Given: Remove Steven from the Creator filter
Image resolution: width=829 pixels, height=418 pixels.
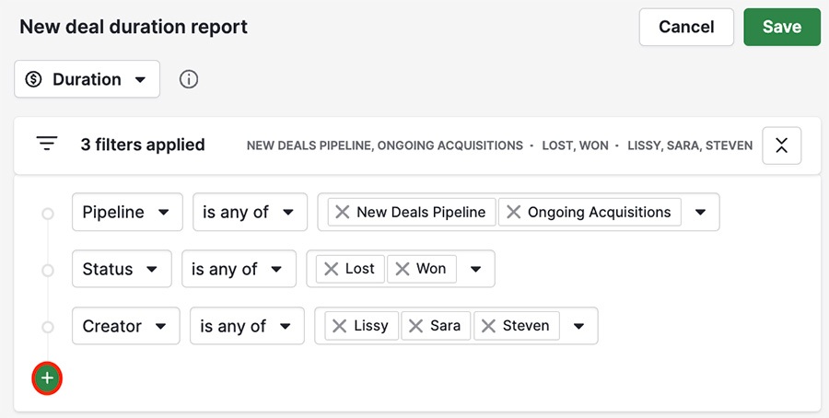Looking at the screenshot, I should (x=488, y=326).
